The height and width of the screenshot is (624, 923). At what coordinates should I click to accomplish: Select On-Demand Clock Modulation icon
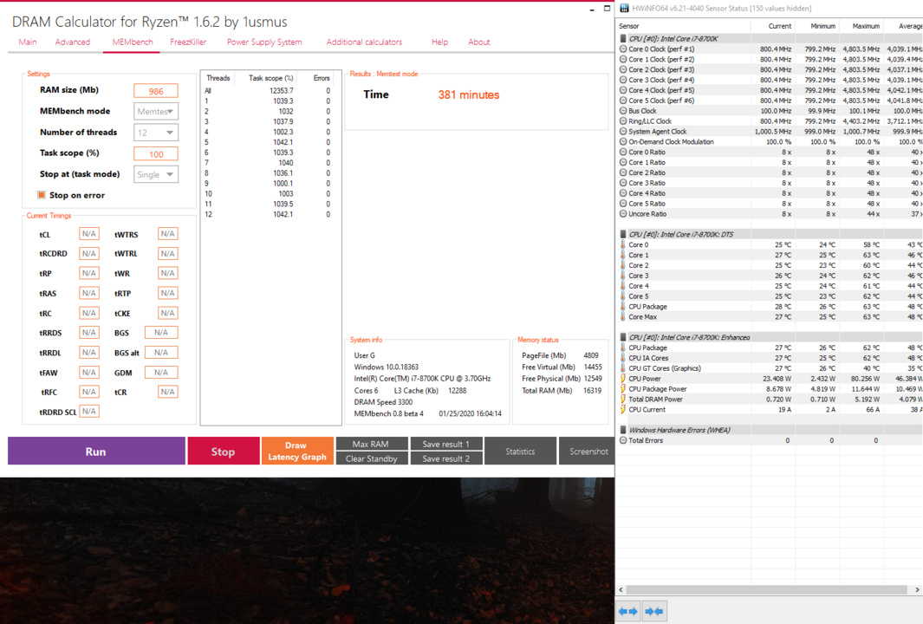tap(623, 142)
